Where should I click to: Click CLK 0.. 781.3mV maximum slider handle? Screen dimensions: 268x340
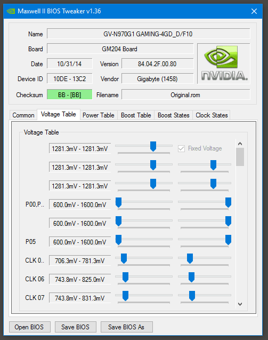(190, 258)
